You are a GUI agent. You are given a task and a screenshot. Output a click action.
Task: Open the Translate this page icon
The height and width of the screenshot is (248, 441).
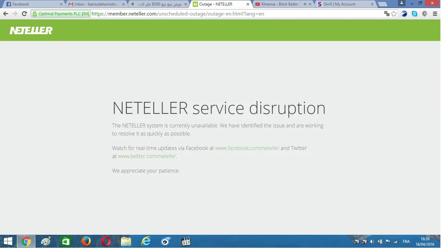click(387, 14)
